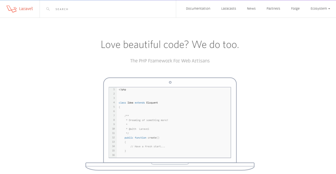The height and width of the screenshot is (174, 336).
Task: Click the Ecosystem dropdown caret arrow
Action: tap(329, 9)
